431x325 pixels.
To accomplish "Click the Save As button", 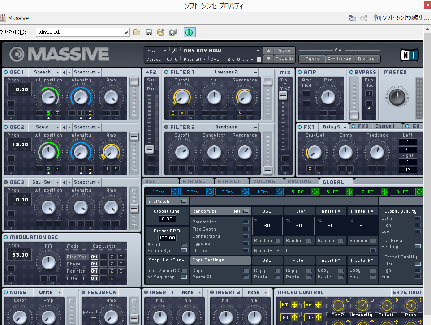I will pos(284,59).
